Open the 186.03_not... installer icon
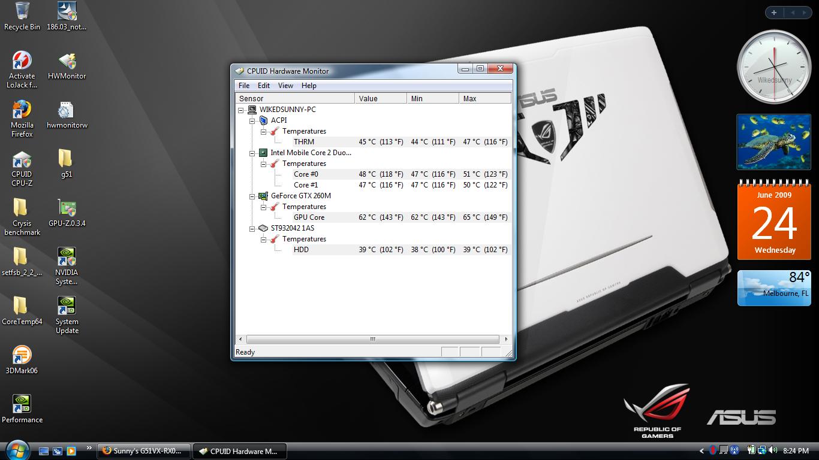Viewport: 819px width, 460px height. pos(67,16)
